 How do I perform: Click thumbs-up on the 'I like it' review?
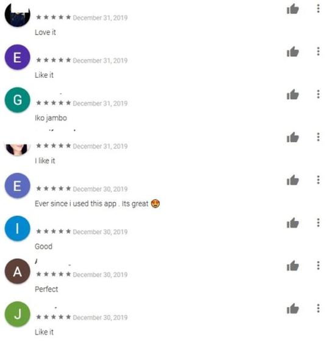(292, 138)
